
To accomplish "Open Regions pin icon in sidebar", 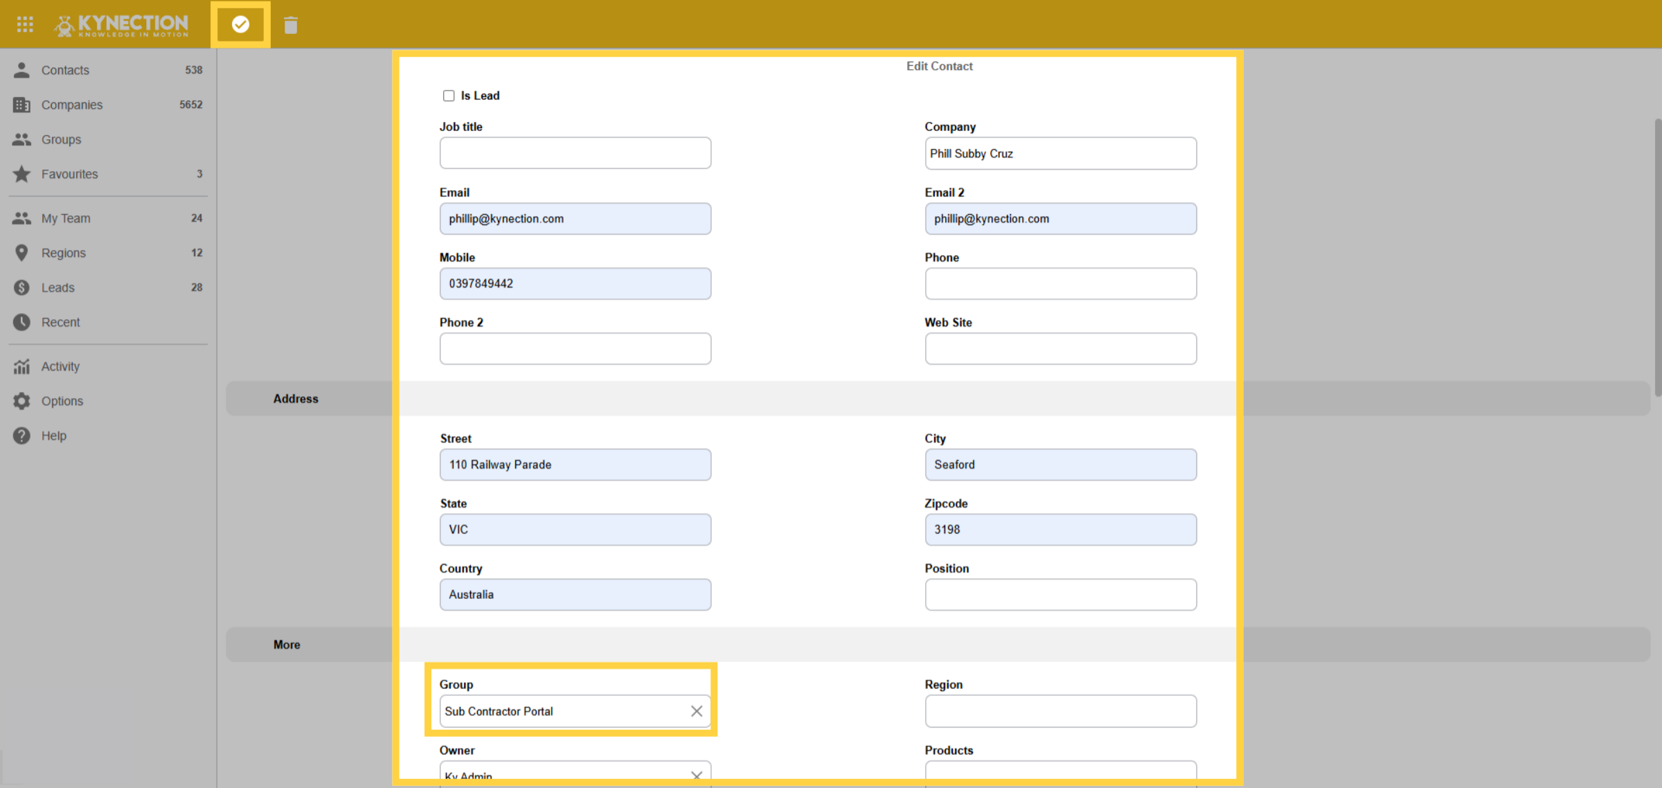I will tap(22, 253).
